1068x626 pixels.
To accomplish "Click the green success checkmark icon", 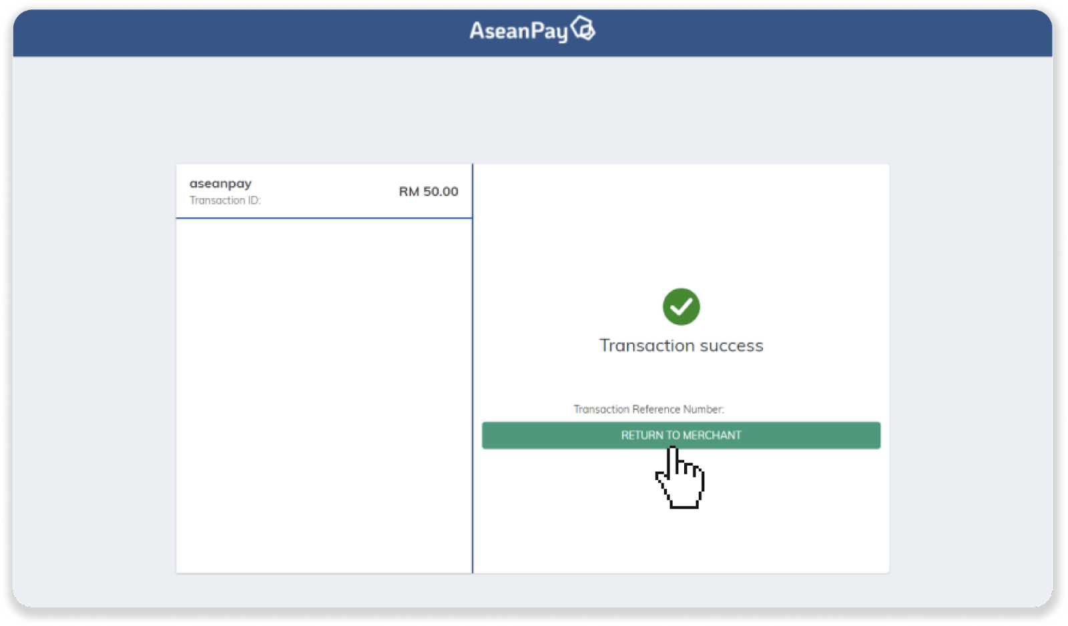I will point(681,307).
